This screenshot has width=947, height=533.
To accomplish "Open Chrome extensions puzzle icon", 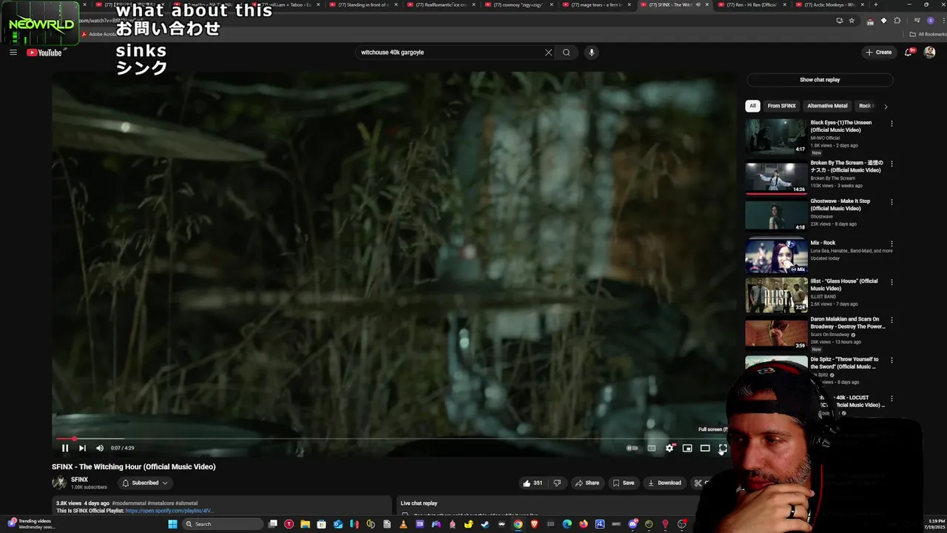I will point(897,21).
